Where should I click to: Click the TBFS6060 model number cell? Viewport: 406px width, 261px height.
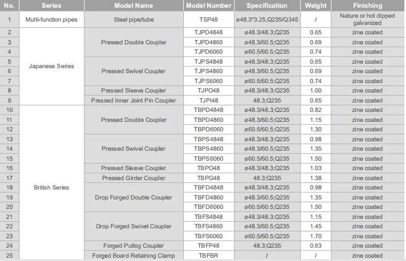[x=208, y=236]
